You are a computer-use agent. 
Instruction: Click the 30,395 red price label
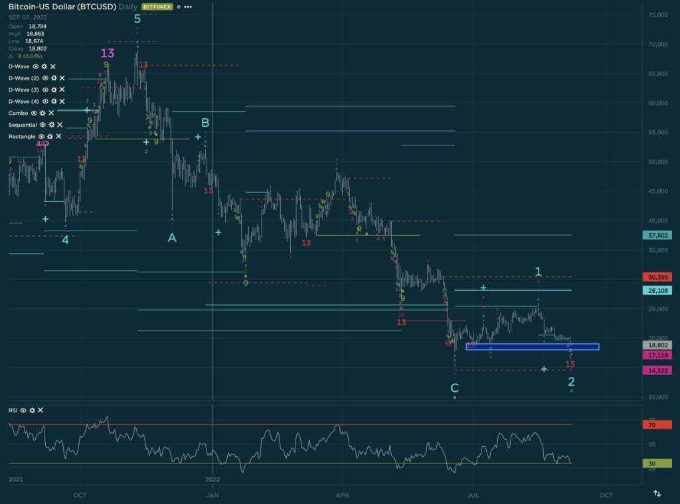click(657, 277)
